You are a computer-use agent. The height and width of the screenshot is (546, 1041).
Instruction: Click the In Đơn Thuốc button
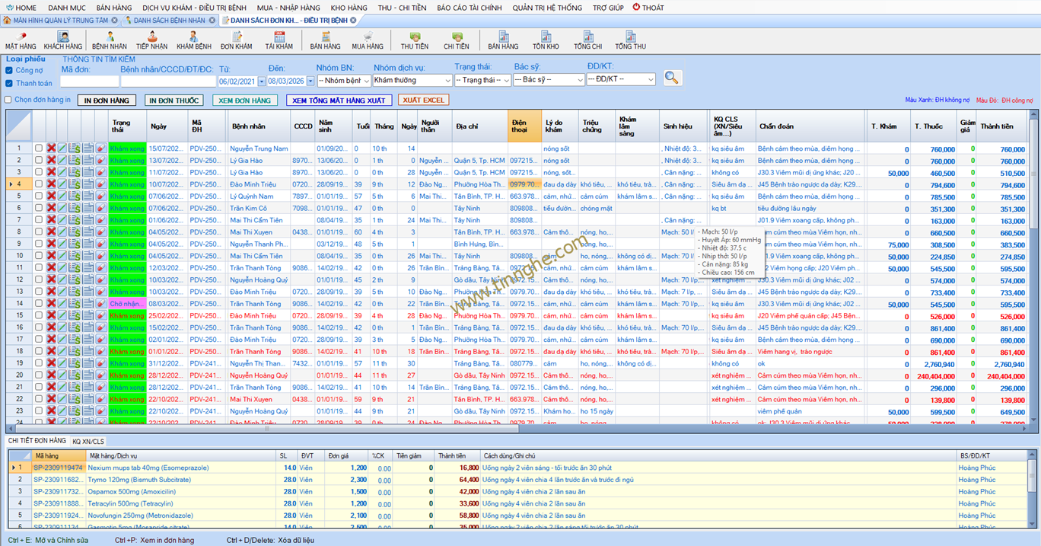[174, 101]
